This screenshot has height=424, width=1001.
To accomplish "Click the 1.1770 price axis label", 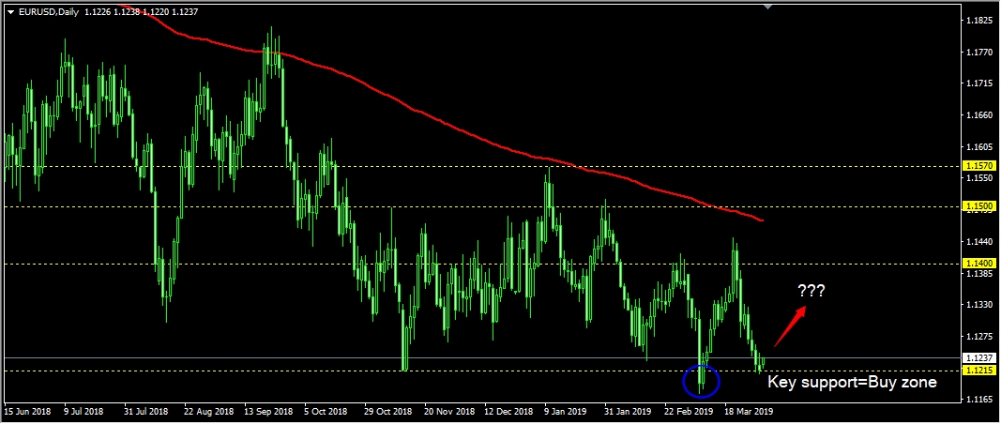I will 979,53.
